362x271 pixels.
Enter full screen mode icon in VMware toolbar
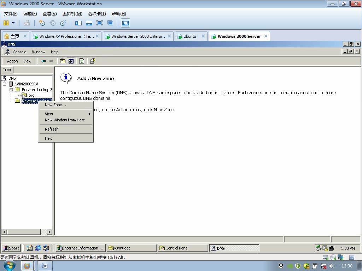click(99, 23)
